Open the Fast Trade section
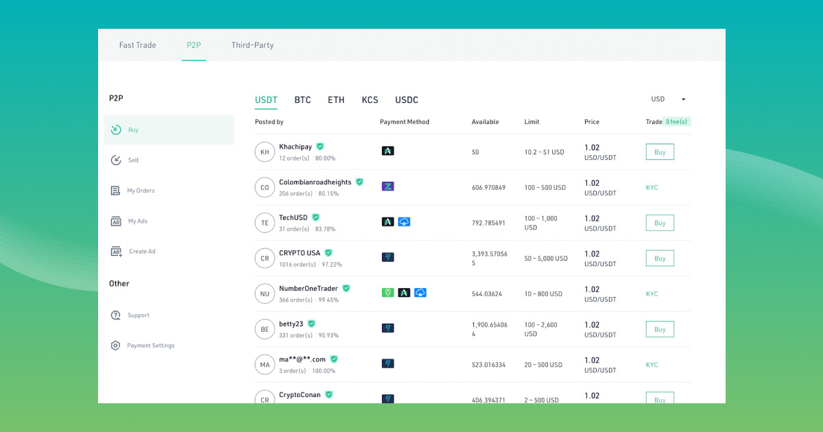The width and height of the screenshot is (823, 432). [137, 45]
